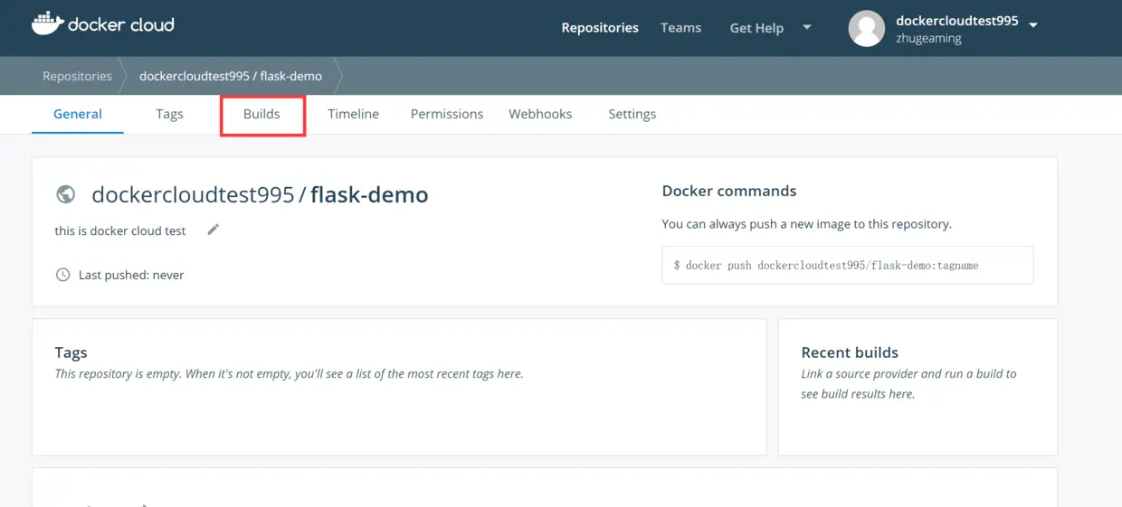
Task: Click the zhugeaming text under the username
Action: 928,39
